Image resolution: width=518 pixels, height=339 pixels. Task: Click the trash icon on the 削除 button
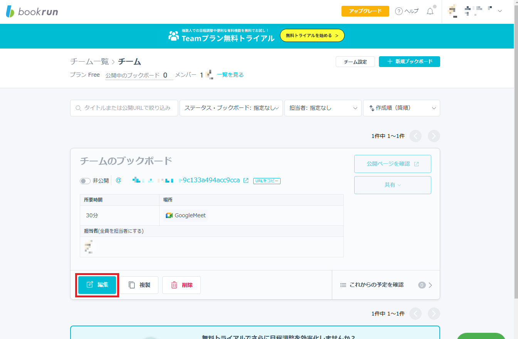click(x=174, y=285)
